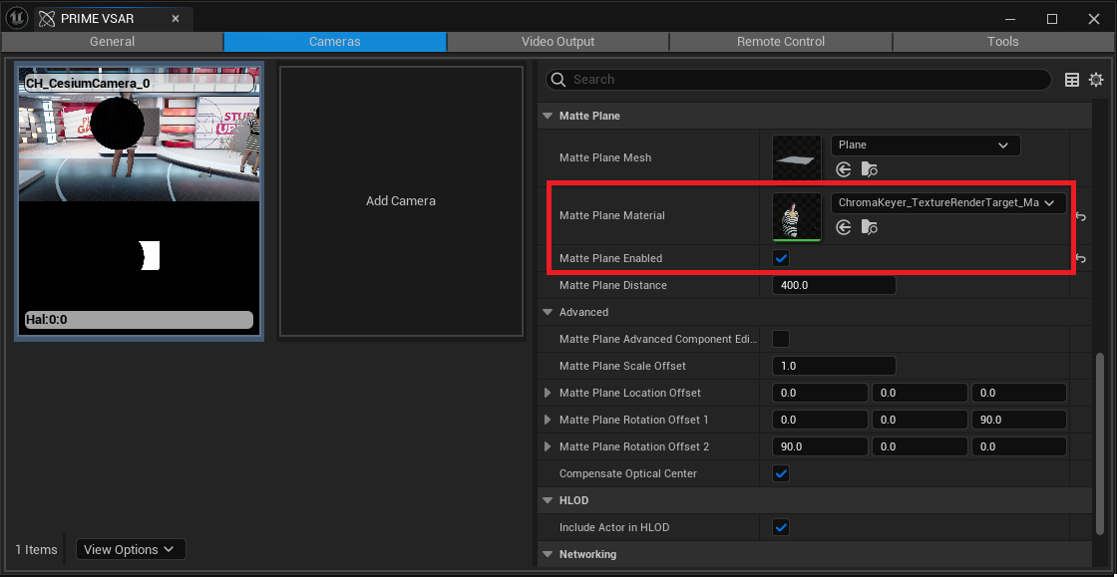Use selected asset for Matte Plane Material
1117x577 pixels.
844,228
